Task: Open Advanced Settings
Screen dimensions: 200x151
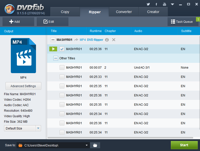Action: point(23,86)
